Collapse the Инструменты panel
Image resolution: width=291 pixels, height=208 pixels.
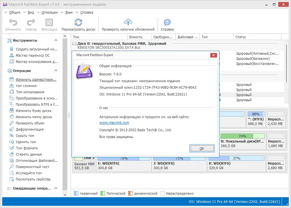[55, 40]
